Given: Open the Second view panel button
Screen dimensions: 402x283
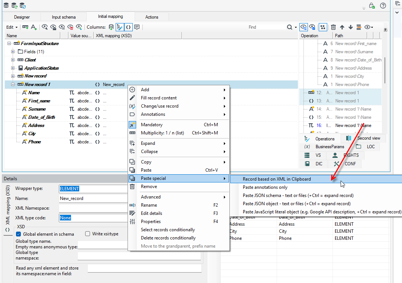Looking at the screenshot, I should click(x=363, y=138).
